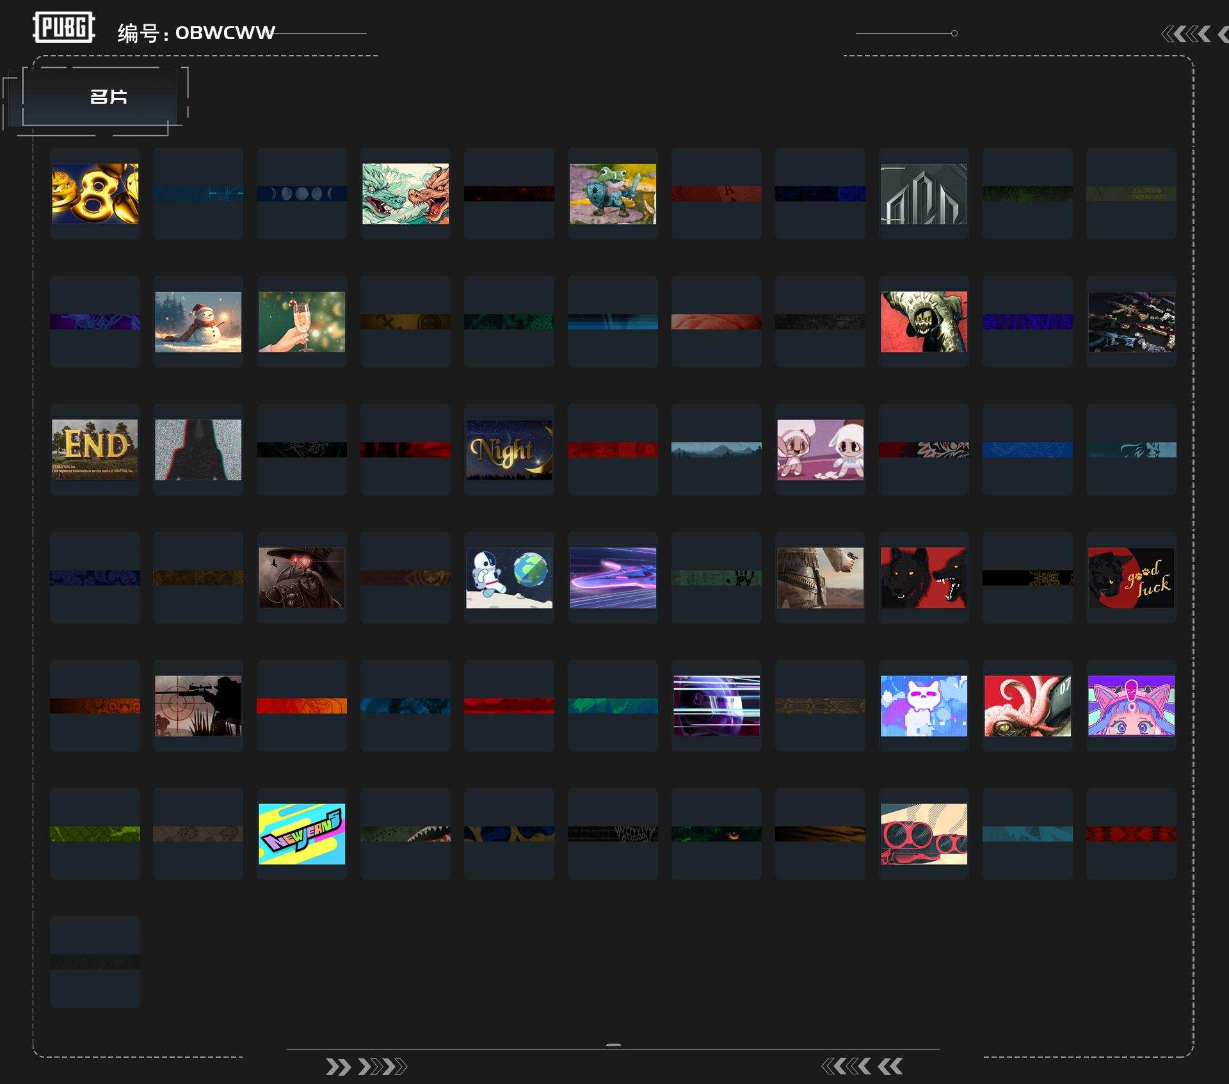This screenshot has width=1229, height=1084.
Task: Select the golden number 8 balloons nameplate
Action: [x=95, y=194]
